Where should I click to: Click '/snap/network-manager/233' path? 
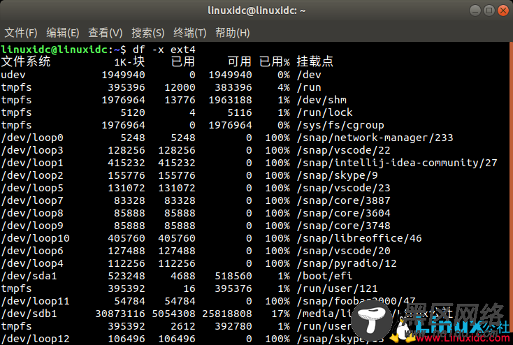tap(375, 138)
